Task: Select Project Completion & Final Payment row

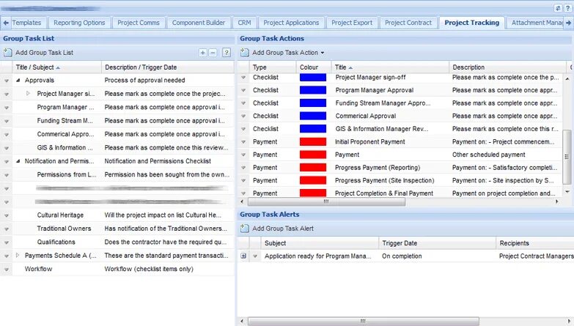Action: tap(400, 193)
